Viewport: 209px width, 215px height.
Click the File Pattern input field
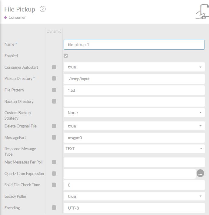134,90
